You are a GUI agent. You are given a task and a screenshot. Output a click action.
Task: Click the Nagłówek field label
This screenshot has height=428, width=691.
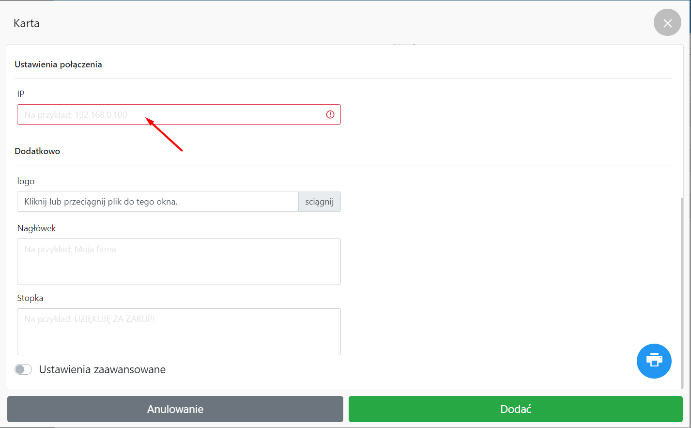[x=37, y=228]
